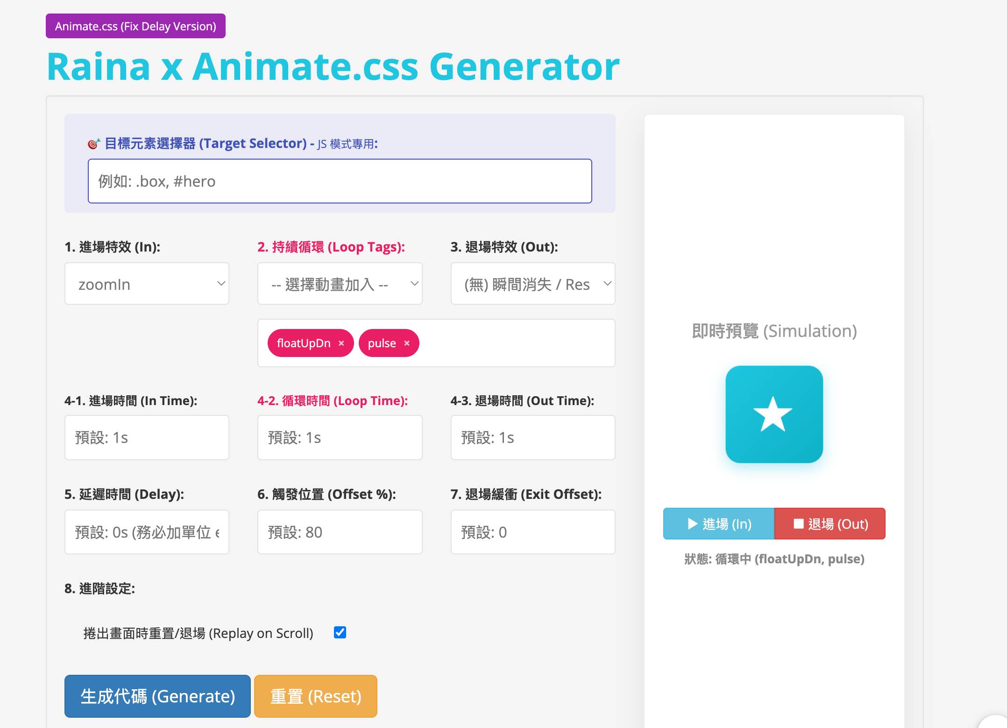Click the Out Time input field
1007x728 pixels.
pyautogui.click(x=532, y=438)
